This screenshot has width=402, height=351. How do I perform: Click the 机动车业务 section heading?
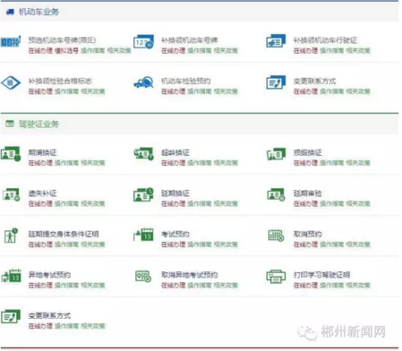(38, 12)
